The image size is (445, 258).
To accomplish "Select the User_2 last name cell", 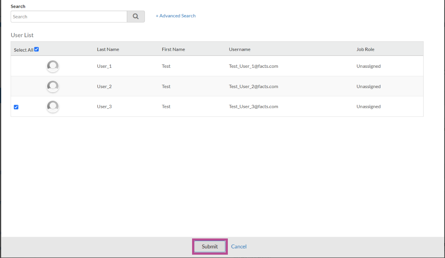I will click(104, 87).
